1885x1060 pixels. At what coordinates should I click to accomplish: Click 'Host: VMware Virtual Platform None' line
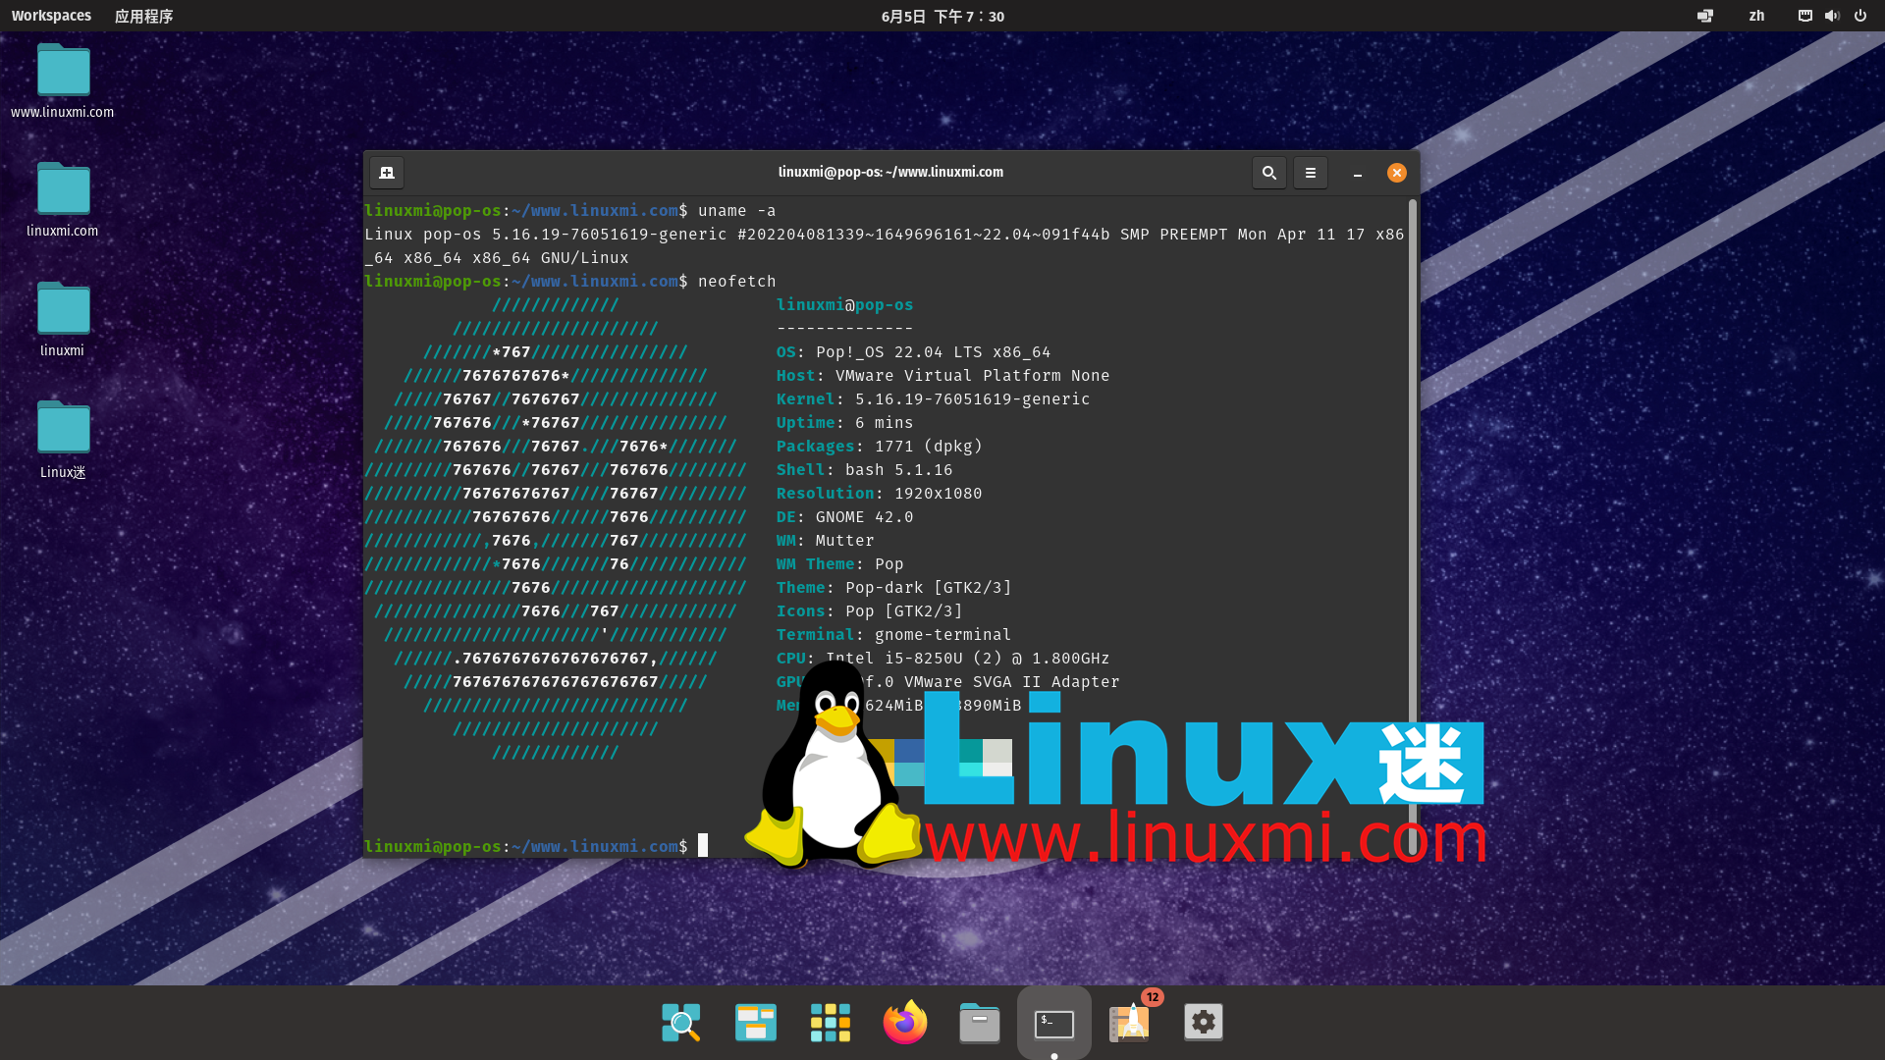[x=942, y=376]
